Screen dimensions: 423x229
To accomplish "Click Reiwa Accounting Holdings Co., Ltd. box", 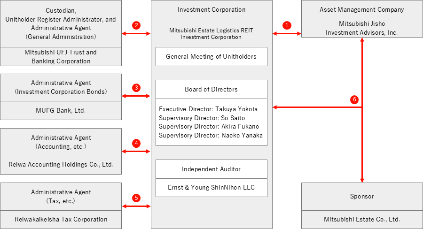I will coord(61,165).
